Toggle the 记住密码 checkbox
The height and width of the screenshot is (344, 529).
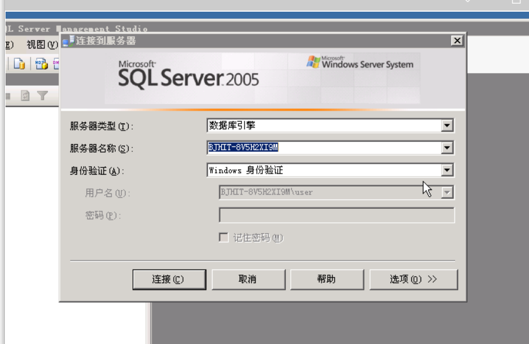pos(224,238)
